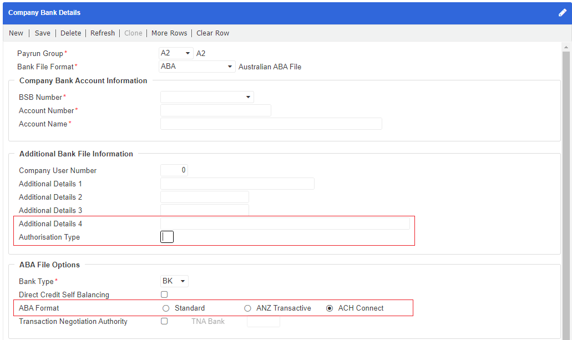Refresh the Company Bank Details form
Image resolution: width=572 pixels, height=340 pixels.
103,33
